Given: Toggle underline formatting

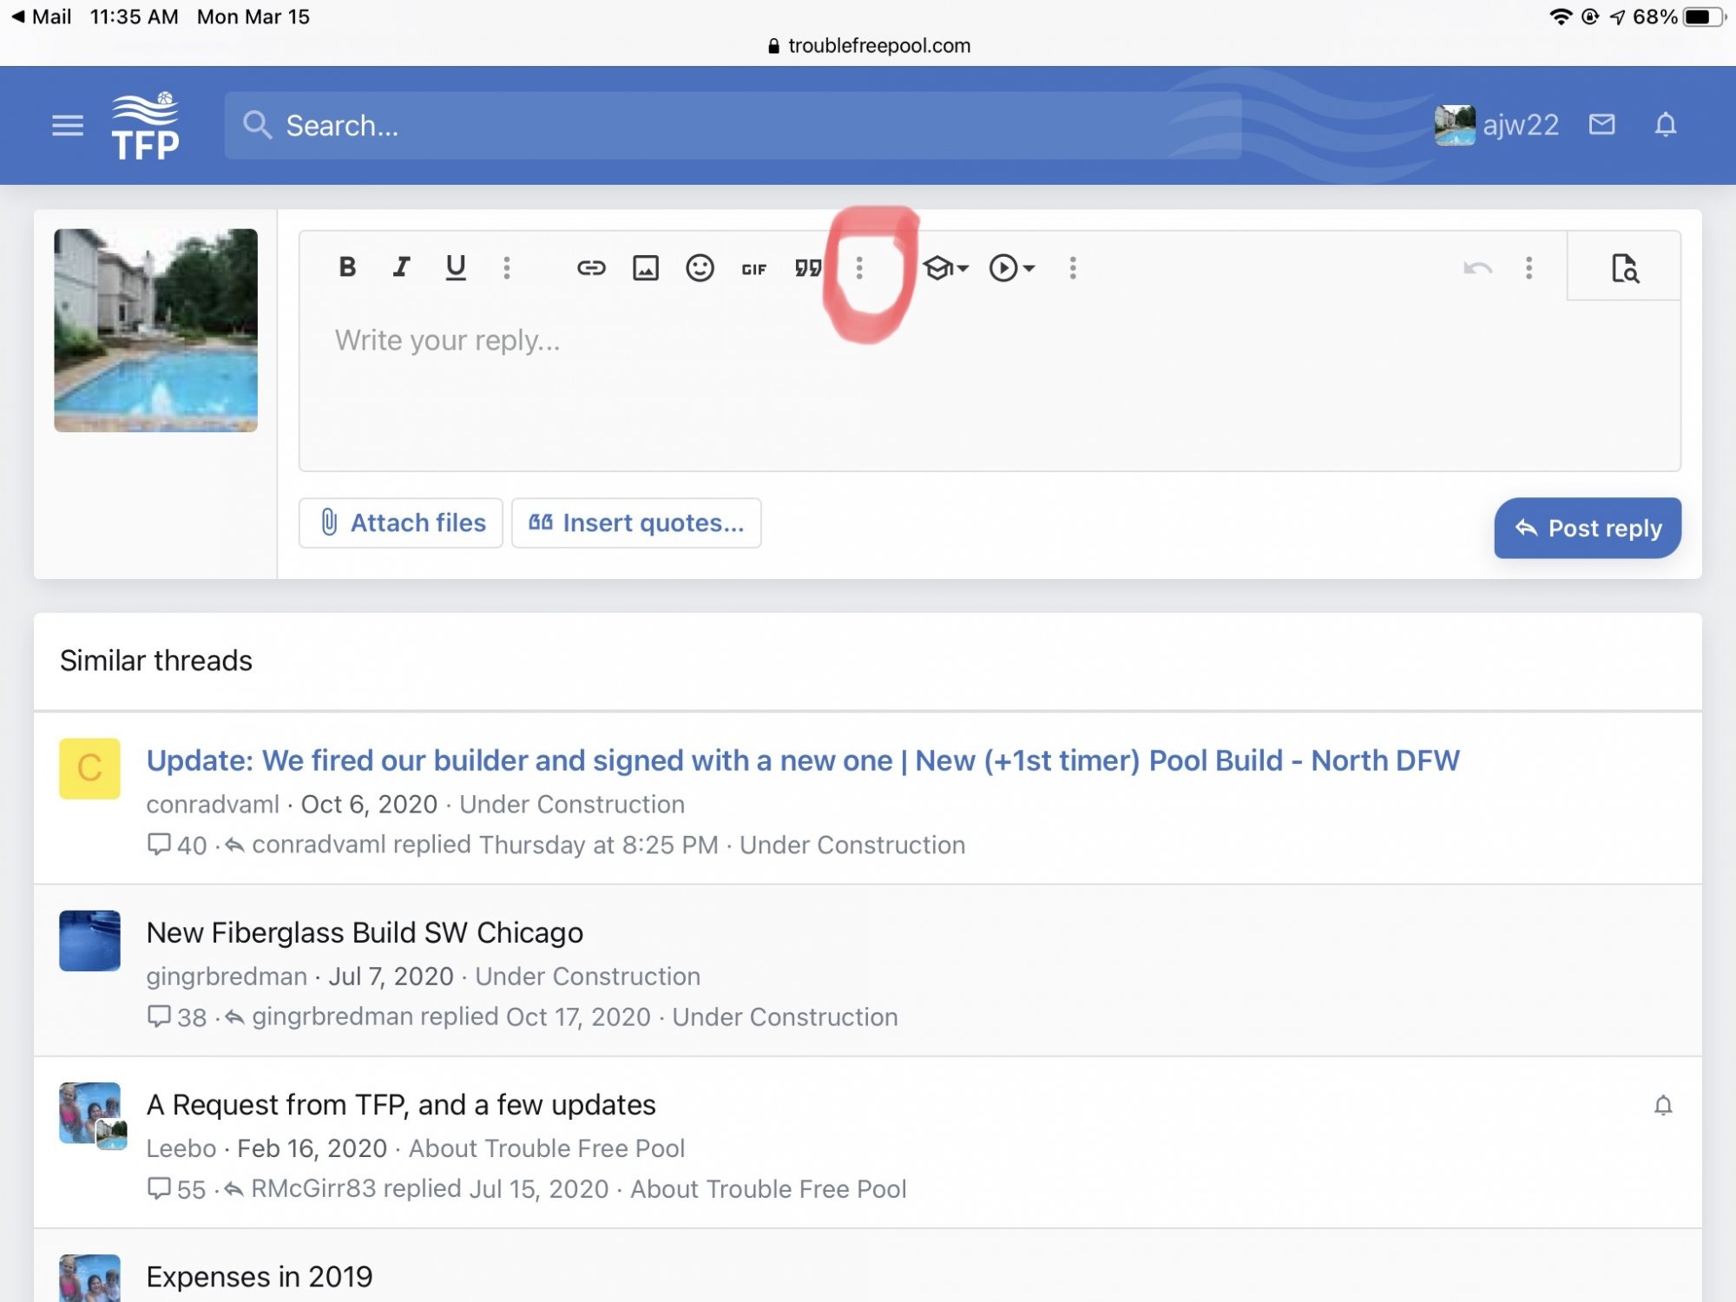Looking at the screenshot, I should click(456, 267).
